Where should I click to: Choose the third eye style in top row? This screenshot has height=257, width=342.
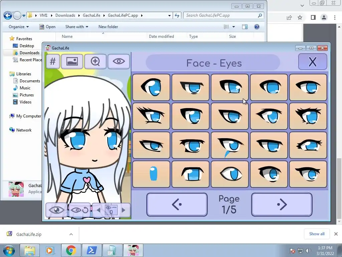point(230,87)
